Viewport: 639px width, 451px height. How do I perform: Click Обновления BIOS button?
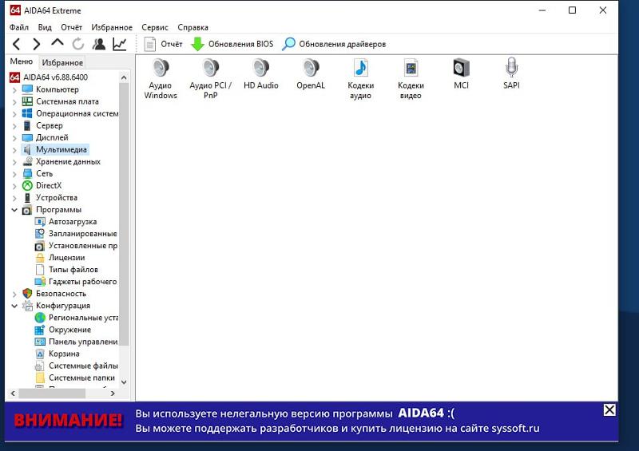pyautogui.click(x=232, y=44)
